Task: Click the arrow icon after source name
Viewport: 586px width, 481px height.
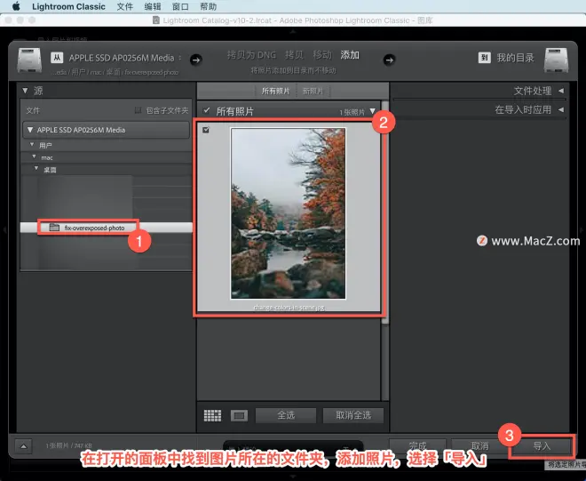Action: (x=195, y=60)
